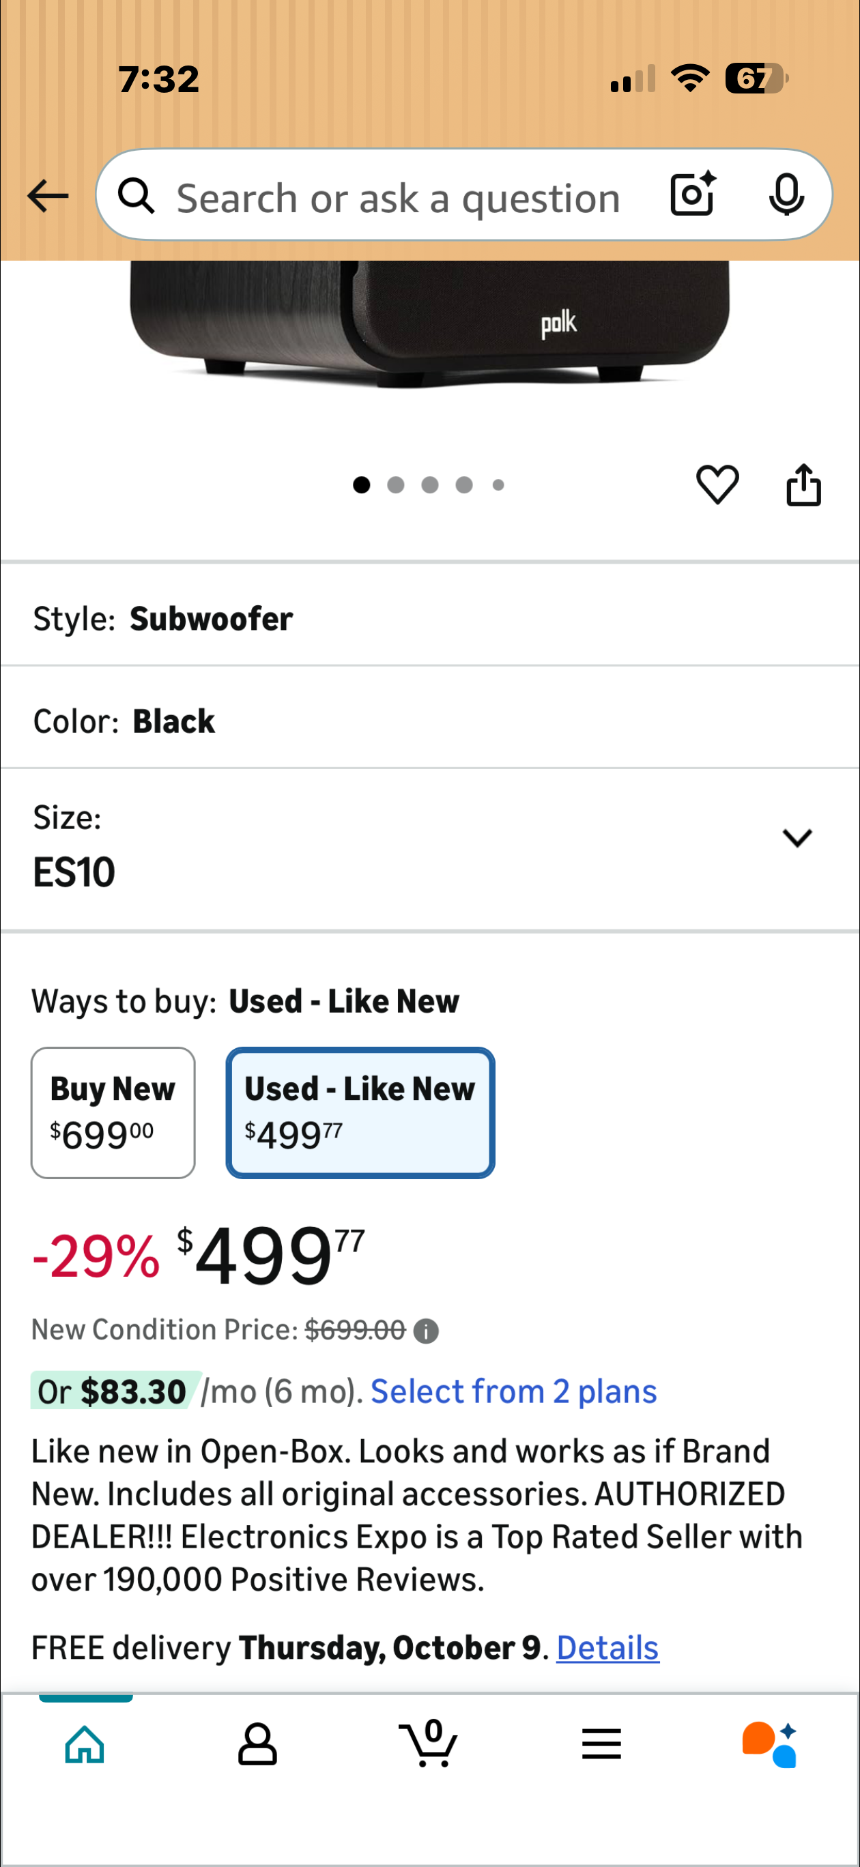The image size is (860, 1867).
Task: Click the new condition price info icon
Action: coord(426,1331)
